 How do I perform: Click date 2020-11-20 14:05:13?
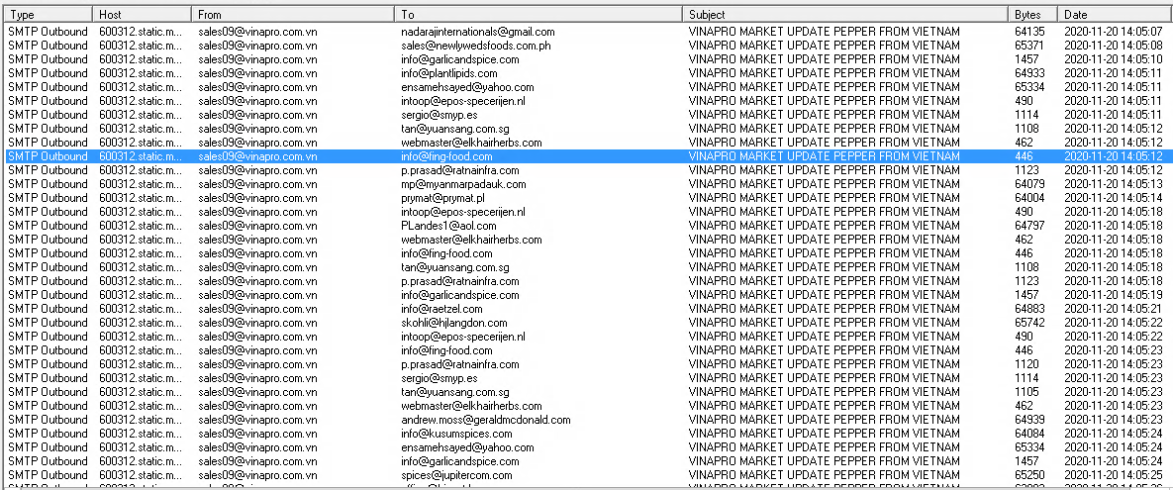(1114, 184)
